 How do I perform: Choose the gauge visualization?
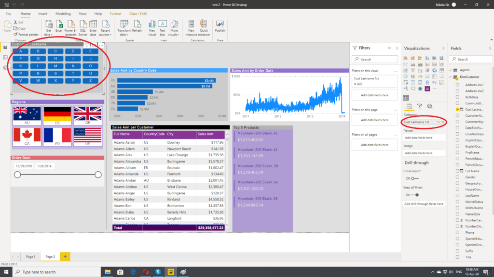[420, 76]
